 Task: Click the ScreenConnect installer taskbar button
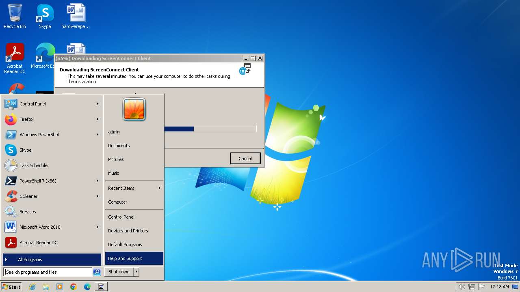point(101,287)
